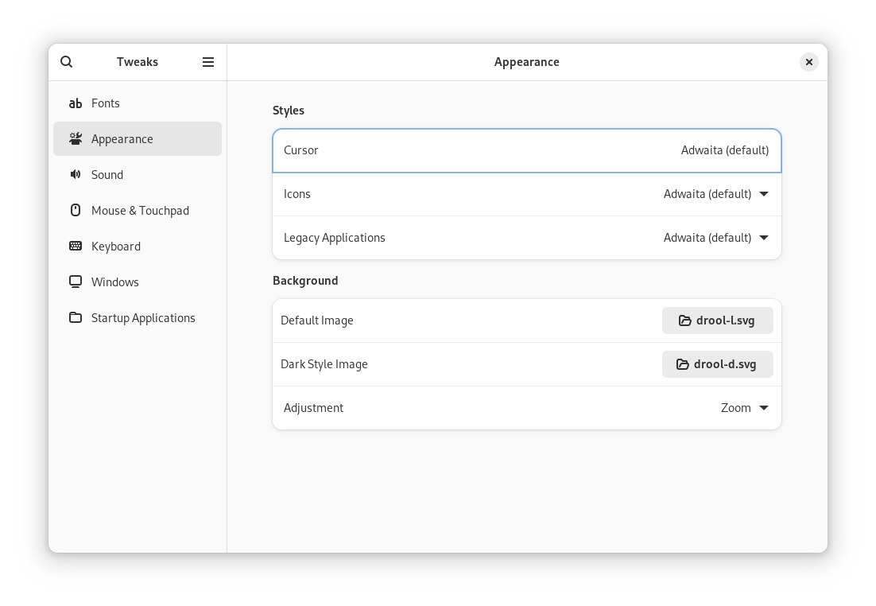
Task: Click the 'Zoom' adjustment value
Action: point(736,408)
